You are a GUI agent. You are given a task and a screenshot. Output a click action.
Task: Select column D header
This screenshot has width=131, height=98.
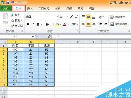point(62,42)
